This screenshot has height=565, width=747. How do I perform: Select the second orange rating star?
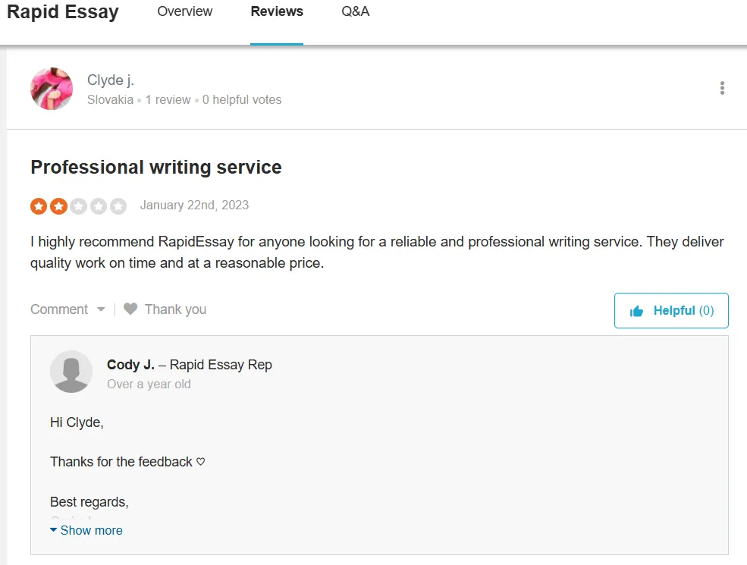point(58,206)
